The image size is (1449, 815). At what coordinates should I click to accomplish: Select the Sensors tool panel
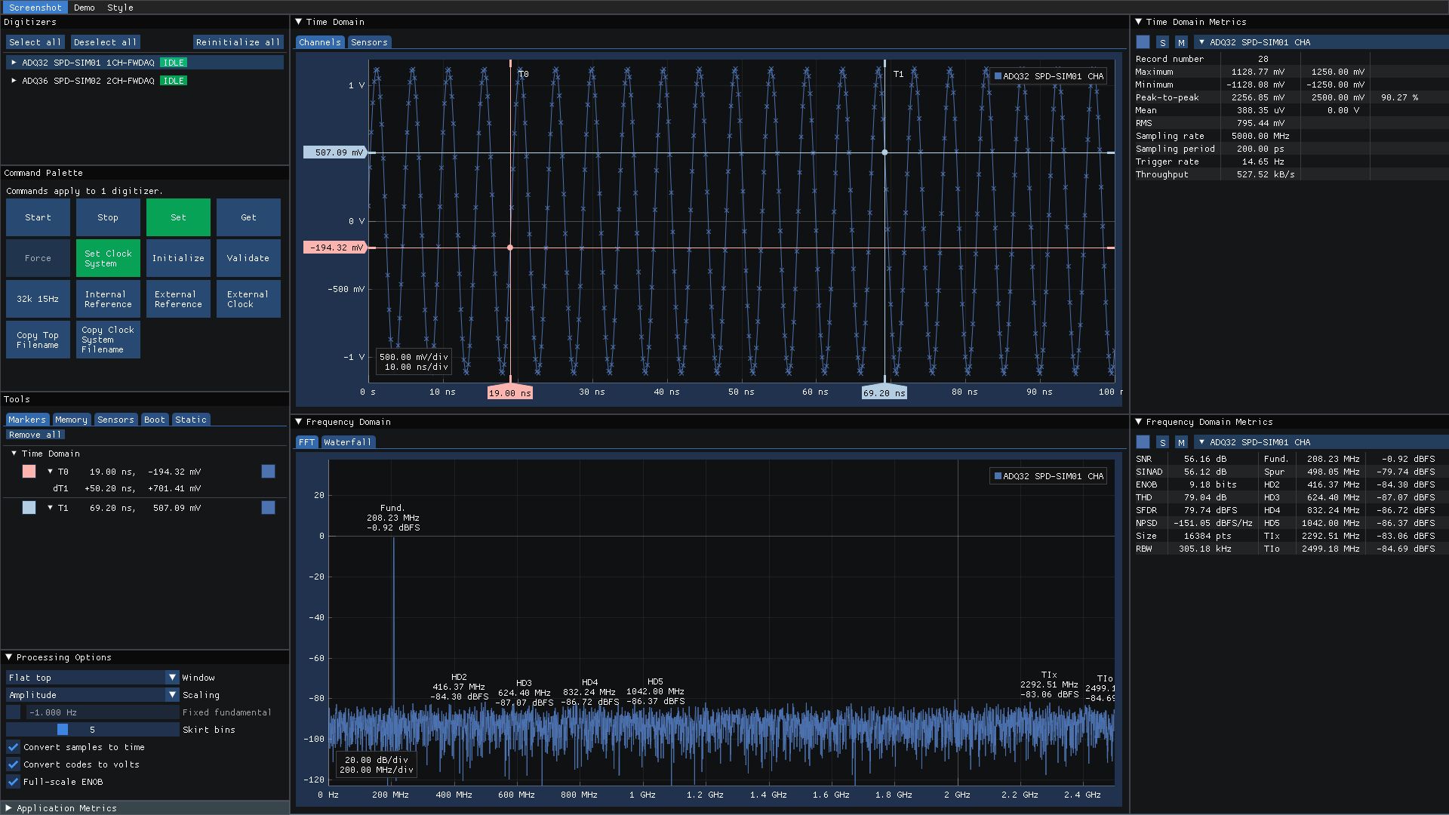[x=112, y=420]
